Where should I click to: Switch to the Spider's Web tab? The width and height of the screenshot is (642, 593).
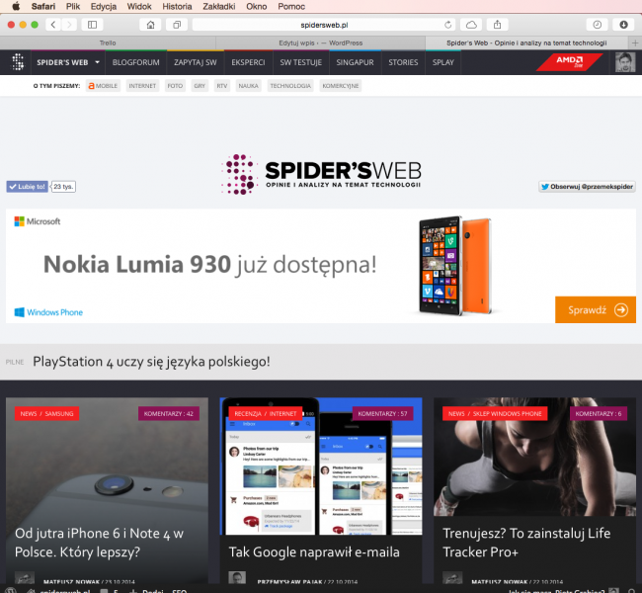pyautogui.click(x=526, y=42)
